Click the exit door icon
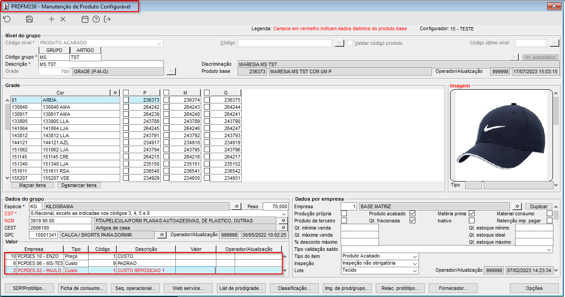The image size is (565, 297). 107,19
